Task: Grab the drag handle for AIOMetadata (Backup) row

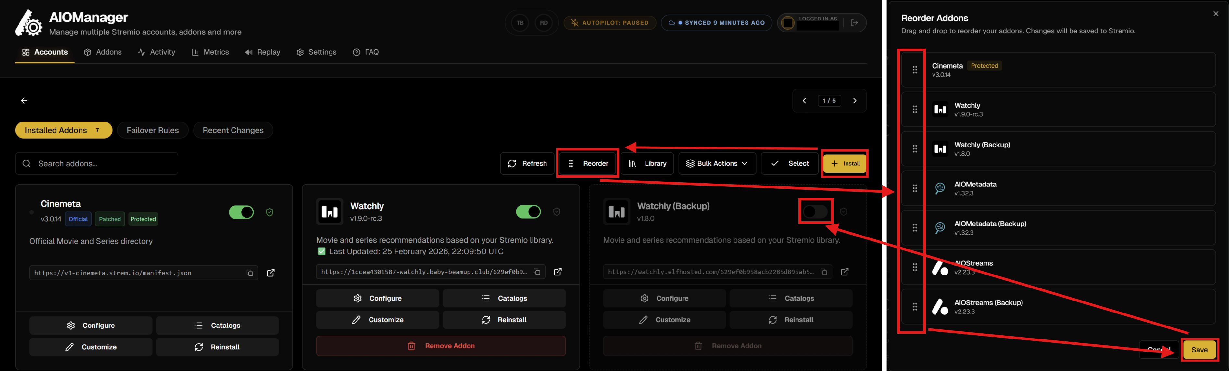Action: click(x=915, y=228)
